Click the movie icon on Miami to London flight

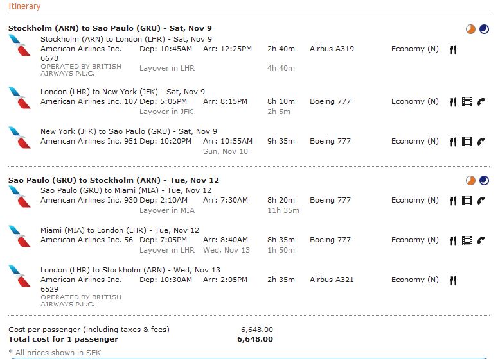pyautogui.click(x=467, y=240)
